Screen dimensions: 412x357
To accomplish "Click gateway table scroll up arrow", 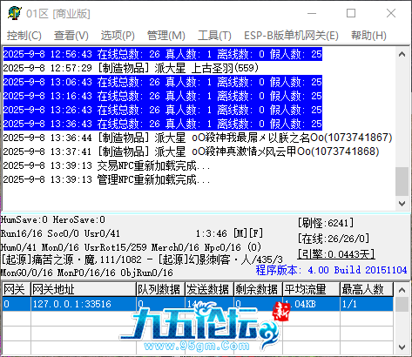I will click(402, 290).
